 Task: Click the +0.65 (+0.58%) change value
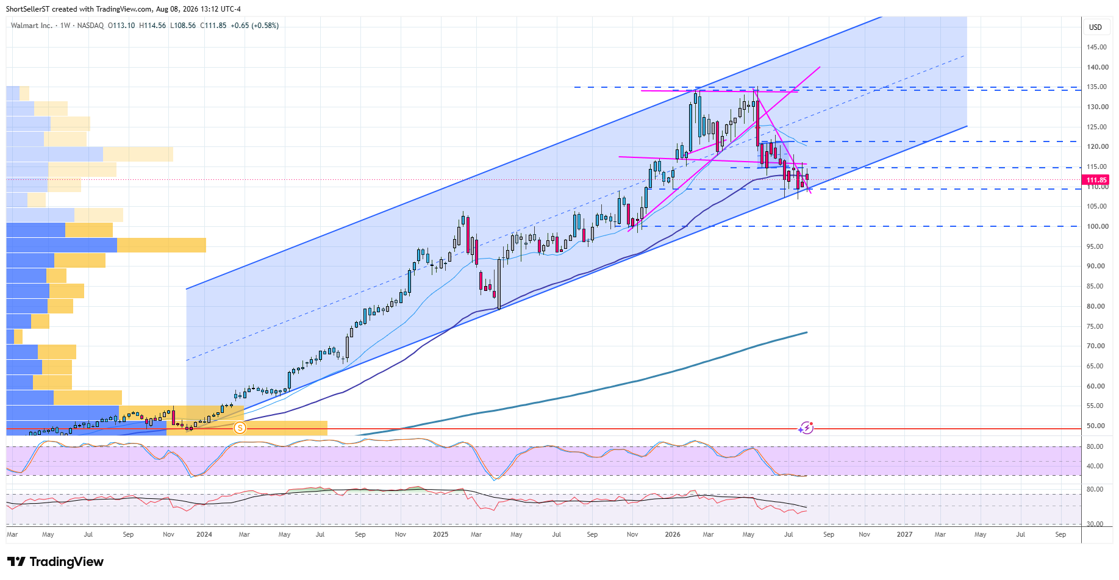pos(255,26)
